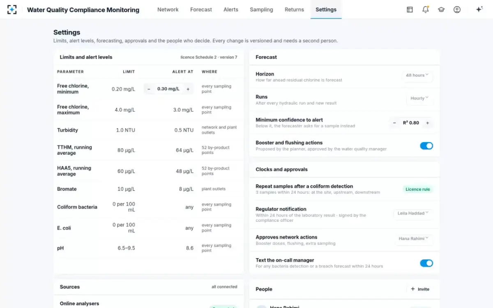Click the Licence rule badge
The image size is (493, 308).
coord(418,189)
